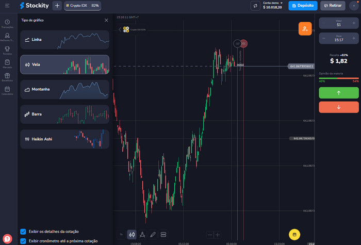This screenshot has height=245, width=361.
Task: Select the Crypto IDX 82% tab
Action: coord(83,6)
